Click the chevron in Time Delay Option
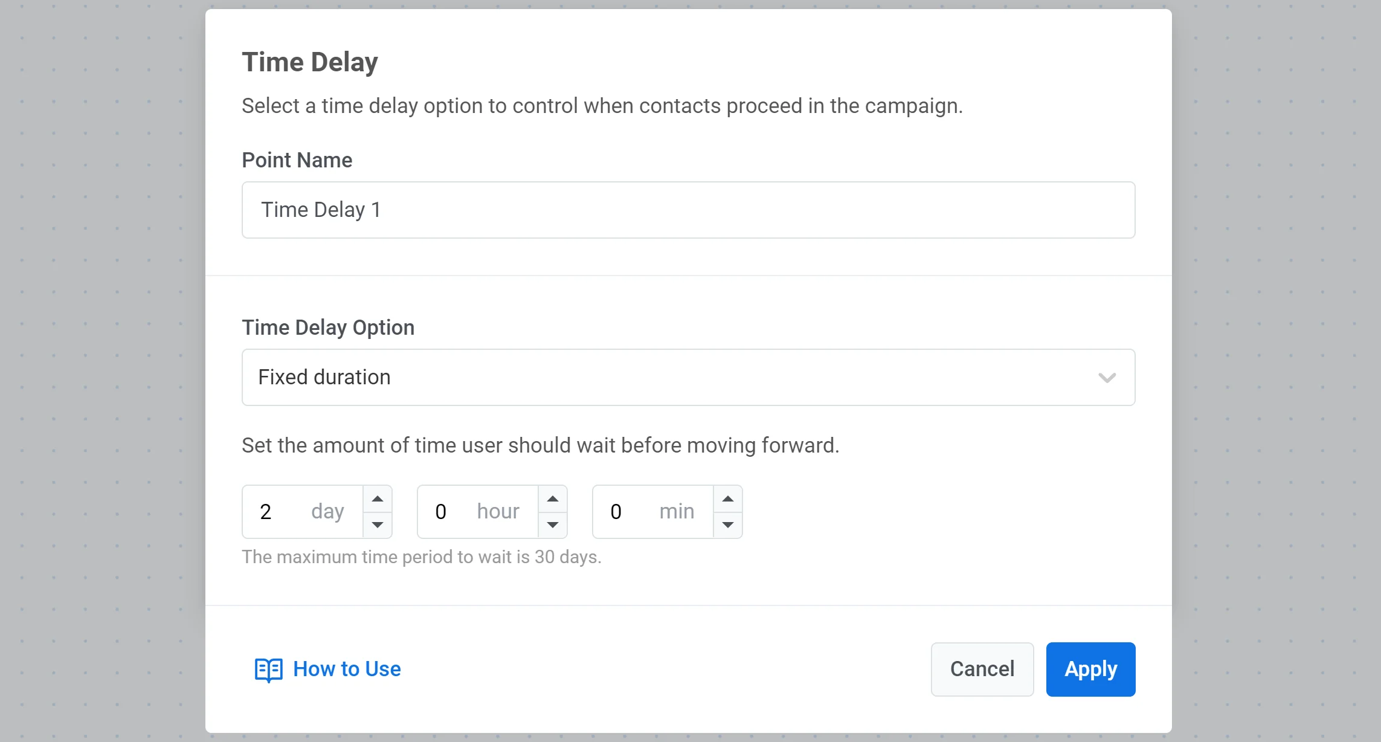This screenshot has width=1381, height=742. click(1107, 378)
